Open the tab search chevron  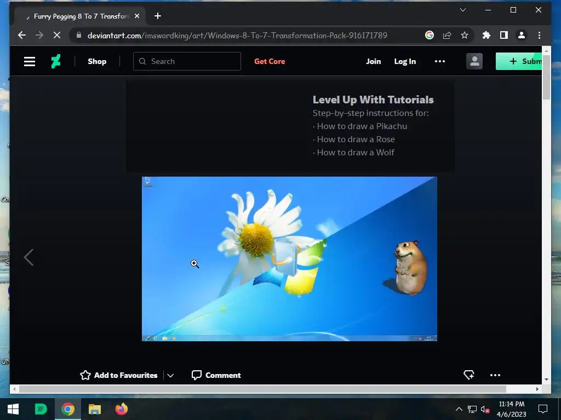(x=462, y=10)
